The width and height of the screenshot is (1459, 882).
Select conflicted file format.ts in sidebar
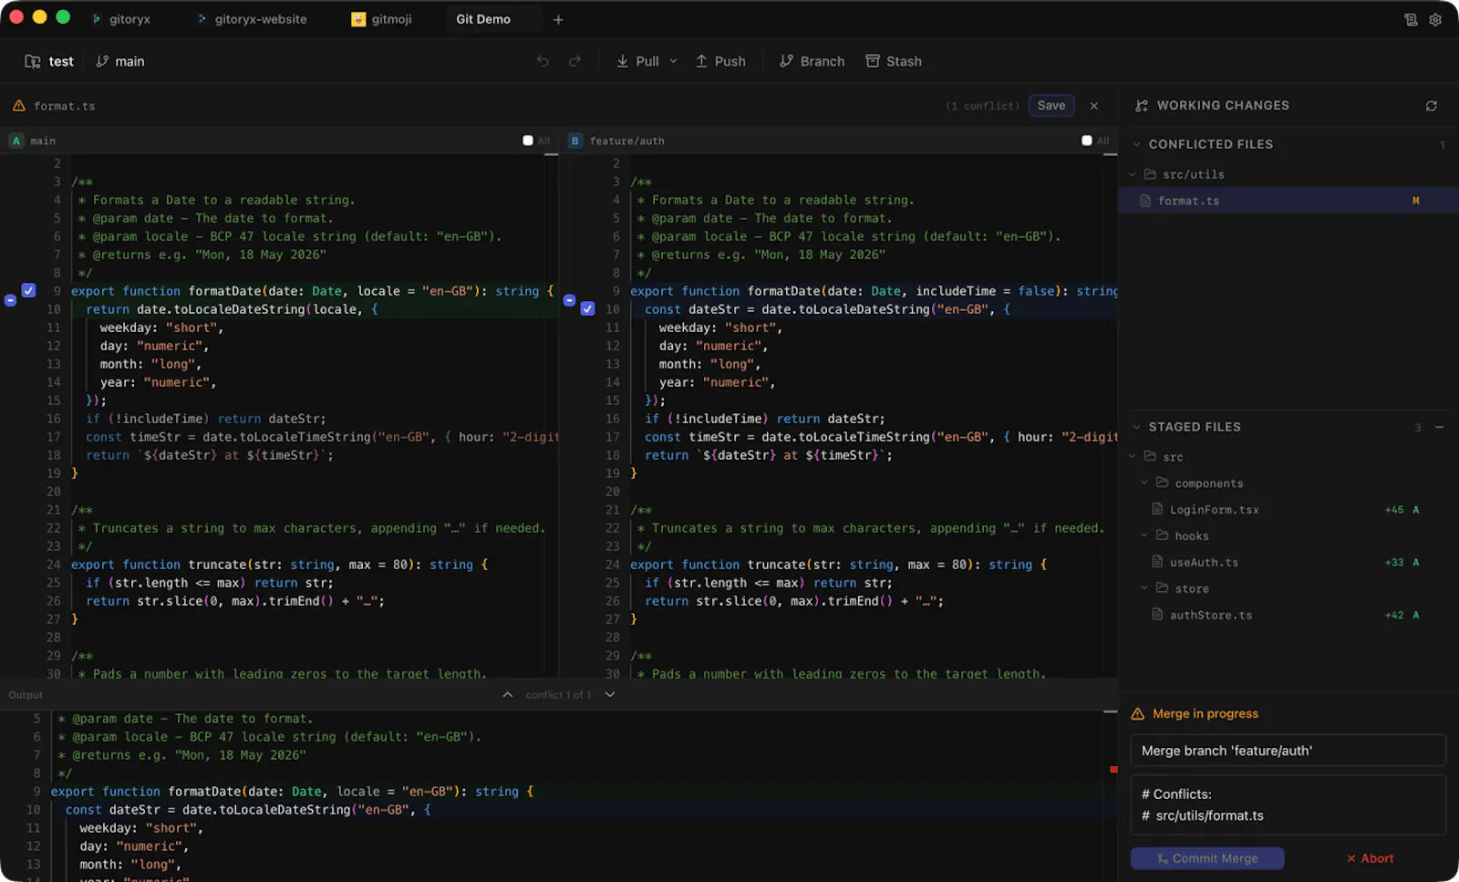pyautogui.click(x=1288, y=201)
